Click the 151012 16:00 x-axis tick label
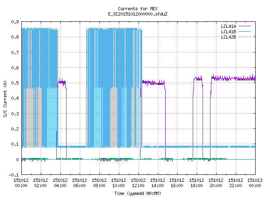 [177, 183]
